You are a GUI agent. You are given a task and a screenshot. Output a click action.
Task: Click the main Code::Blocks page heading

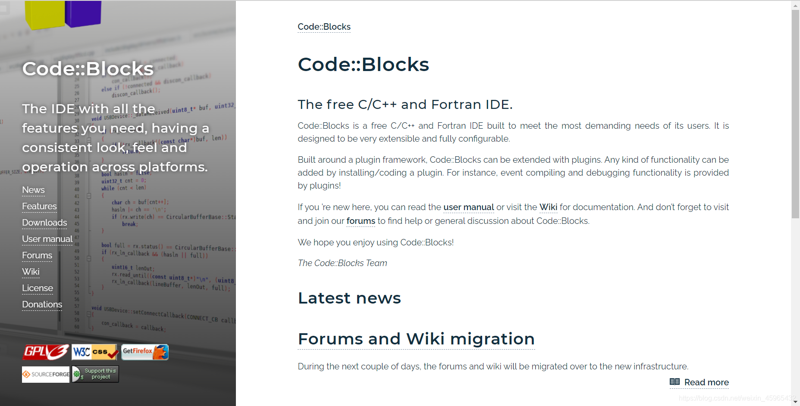[363, 65]
